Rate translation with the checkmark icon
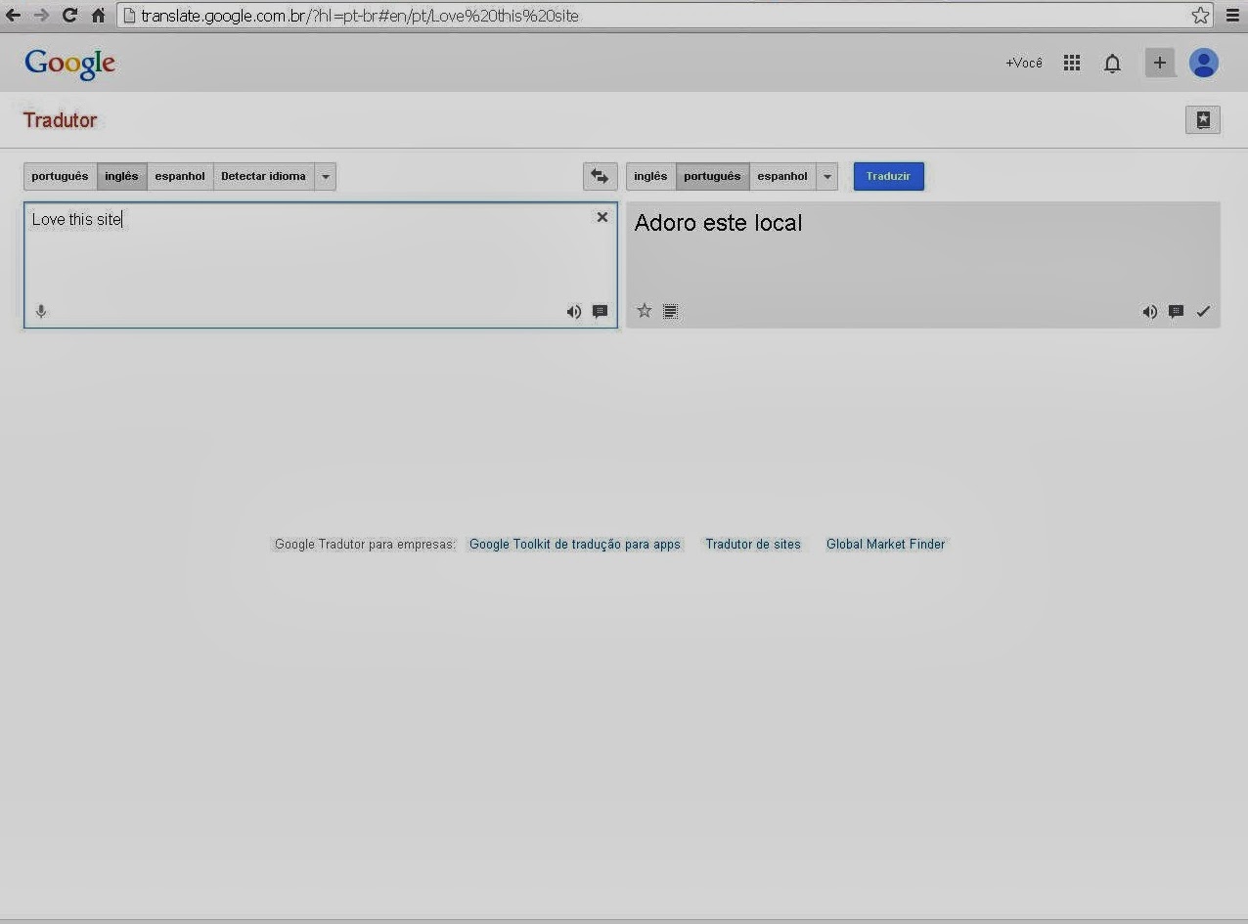1248x924 pixels. click(1203, 311)
